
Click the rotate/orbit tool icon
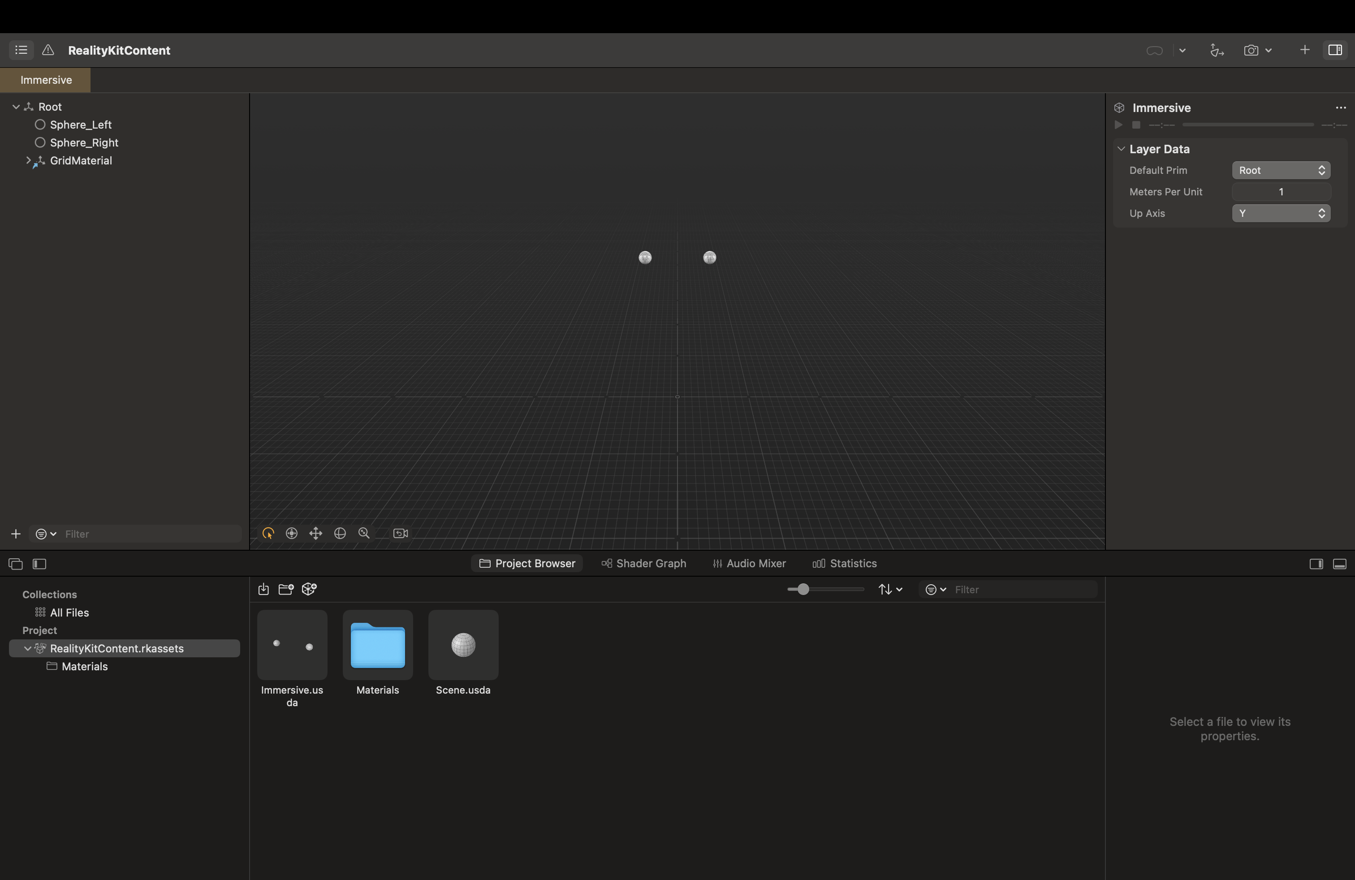340,533
